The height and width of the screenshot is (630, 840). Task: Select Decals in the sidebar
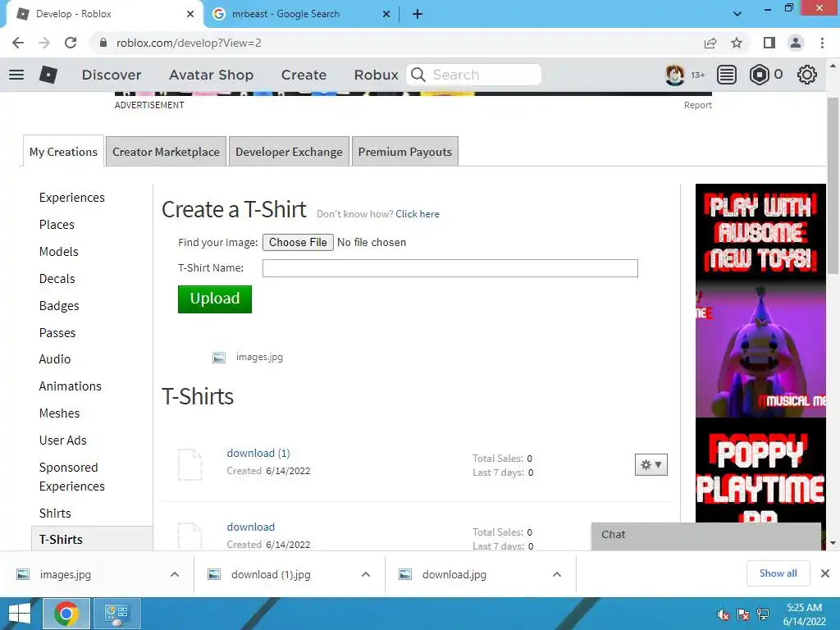coord(57,279)
